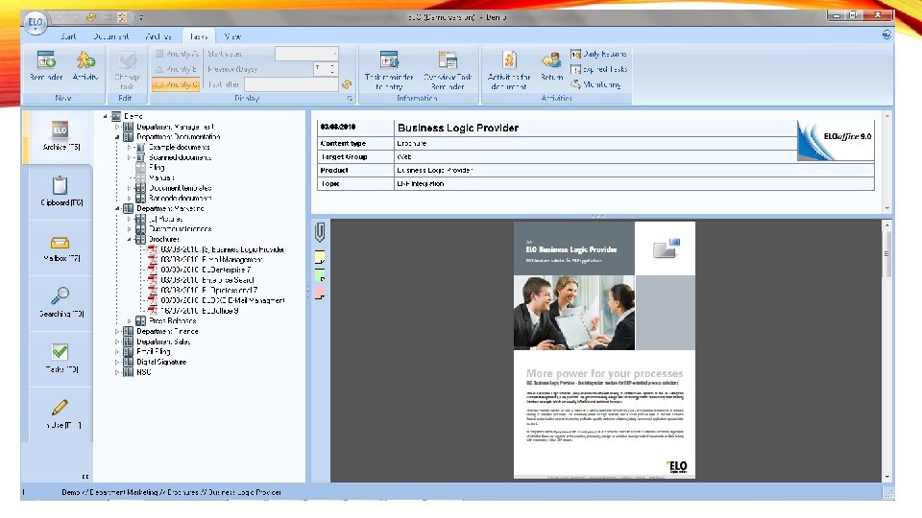Open the Searching work area
The width and height of the screenshot is (922, 518).
(61, 302)
